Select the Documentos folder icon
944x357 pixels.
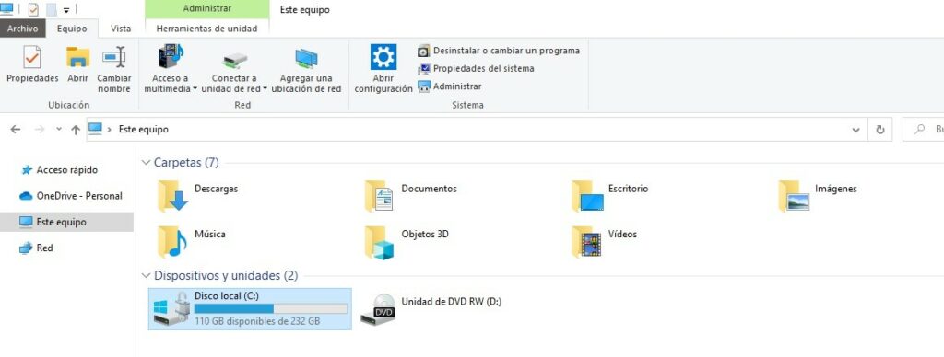click(x=379, y=196)
